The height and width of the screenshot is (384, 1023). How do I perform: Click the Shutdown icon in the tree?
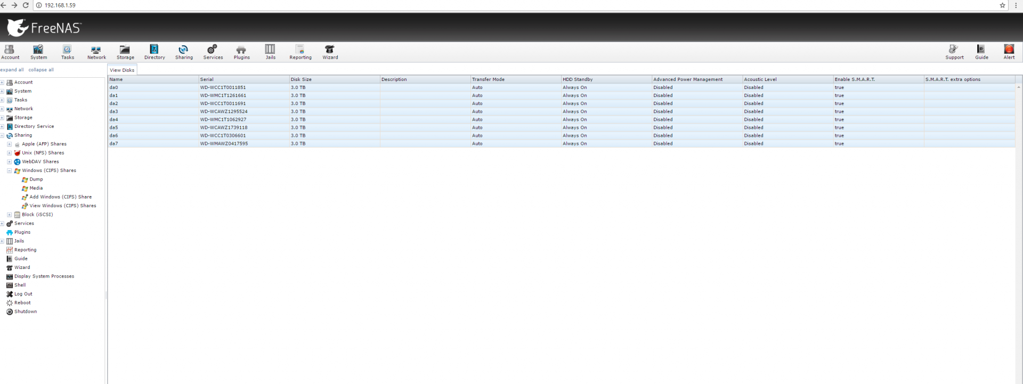10,312
